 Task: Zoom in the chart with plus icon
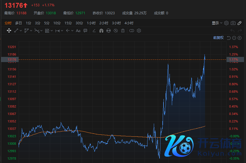point(239,38)
